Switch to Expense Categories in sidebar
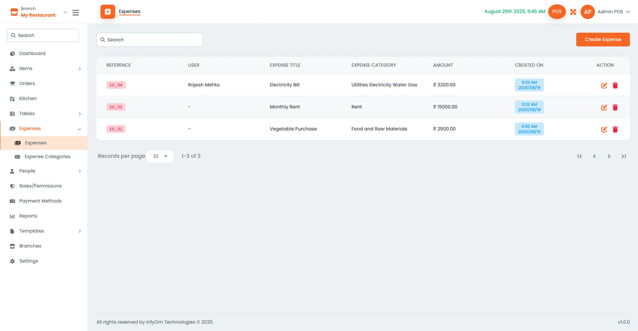638x331 pixels. tap(47, 156)
